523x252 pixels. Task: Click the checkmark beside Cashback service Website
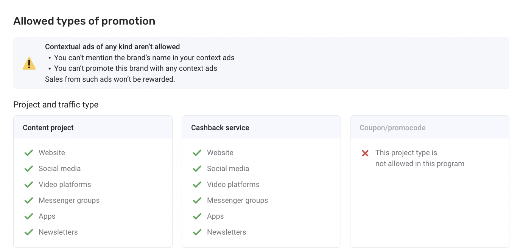(197, 153)
